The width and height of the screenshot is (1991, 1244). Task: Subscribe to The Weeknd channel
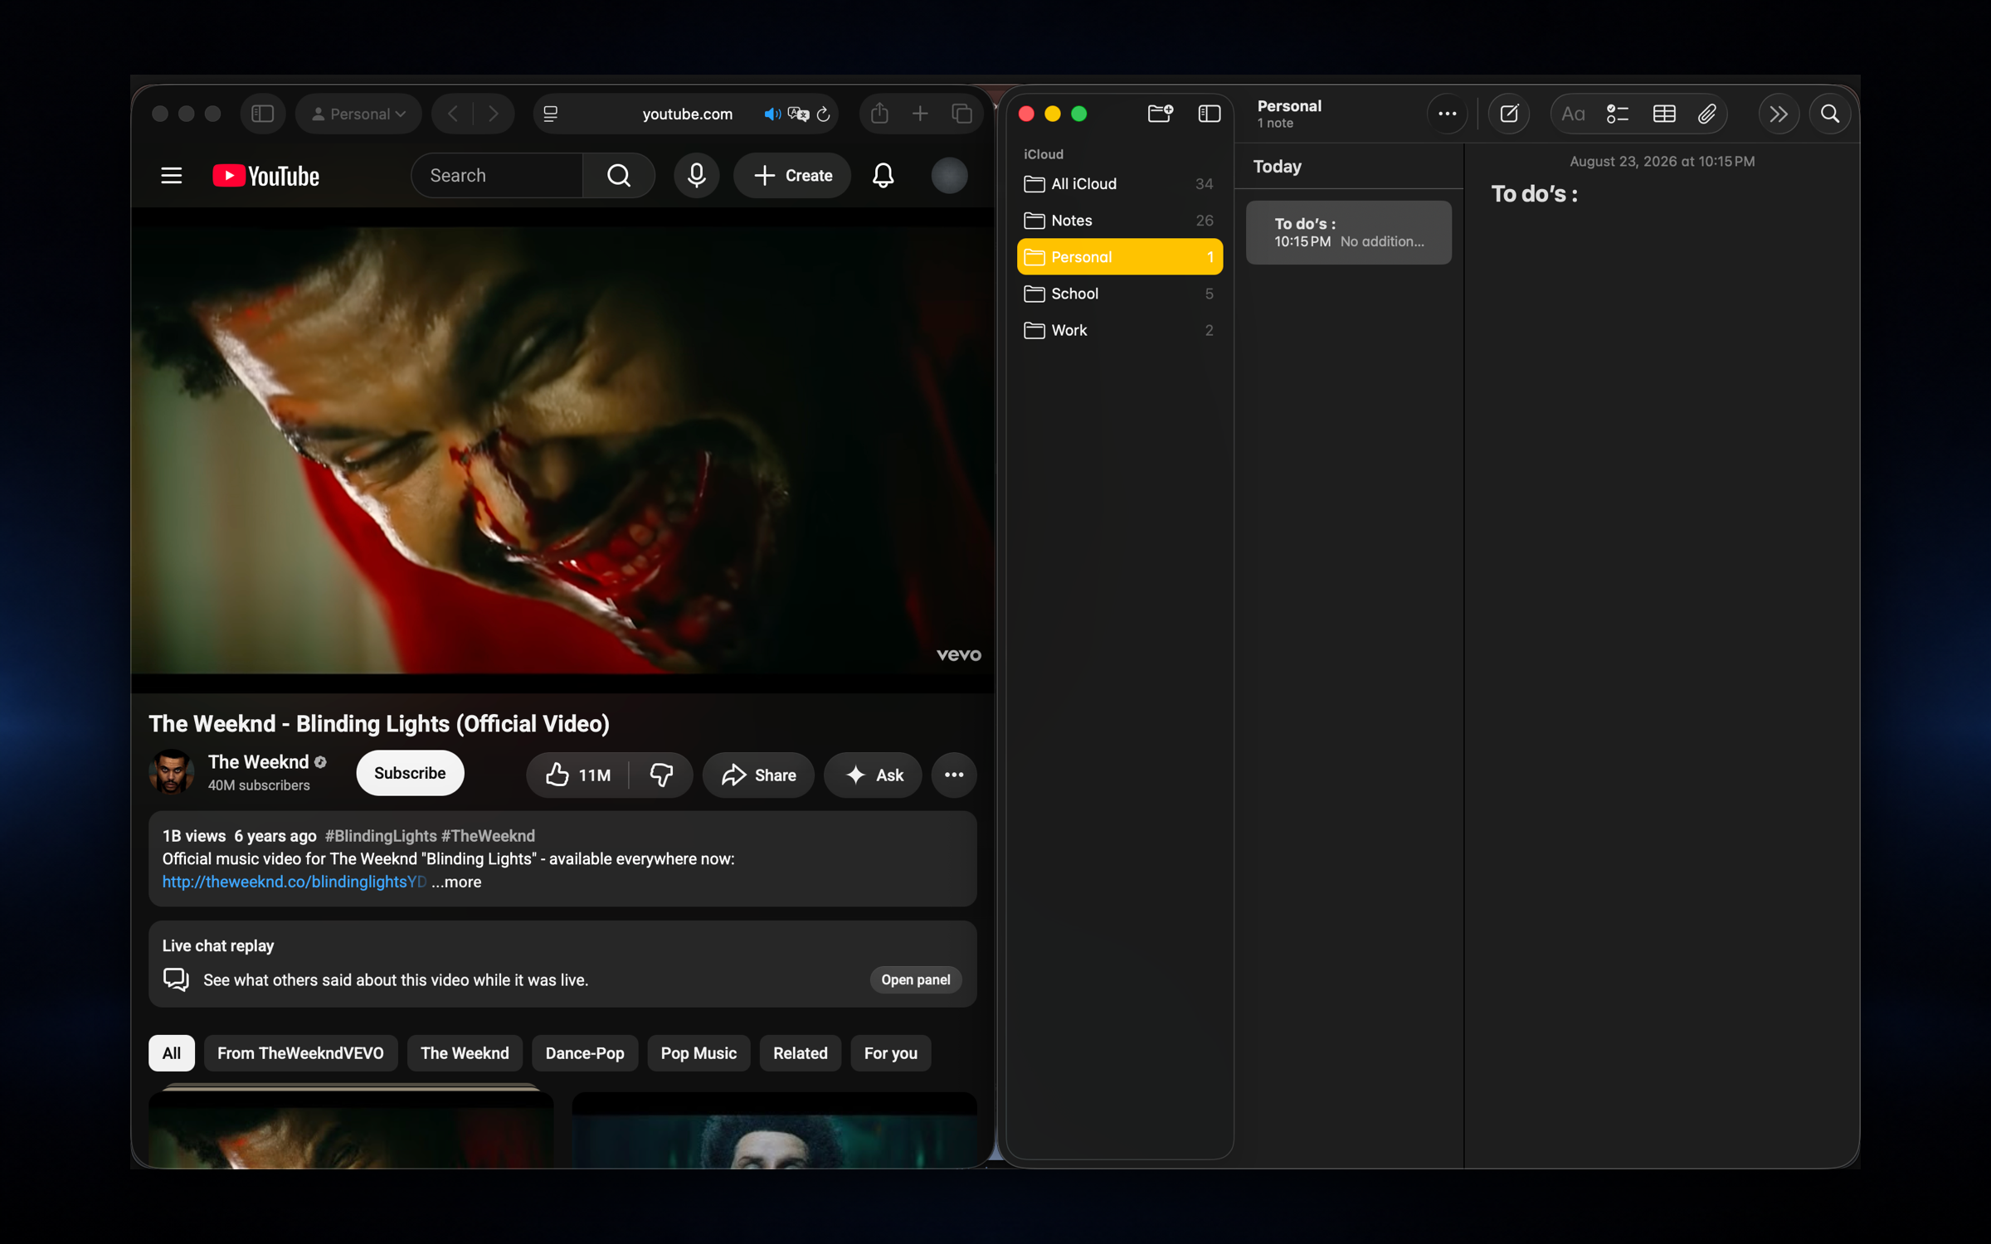pyautogui.click(x=410, y=773)
